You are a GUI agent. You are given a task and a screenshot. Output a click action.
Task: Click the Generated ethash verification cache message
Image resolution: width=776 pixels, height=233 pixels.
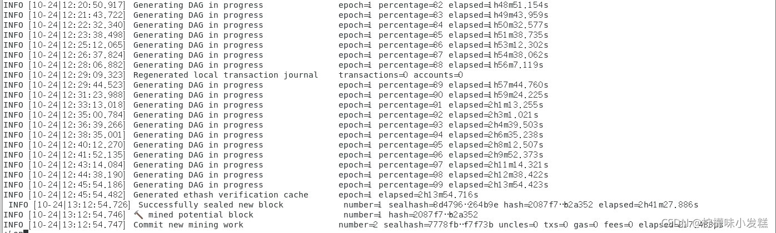click(221, 195)
